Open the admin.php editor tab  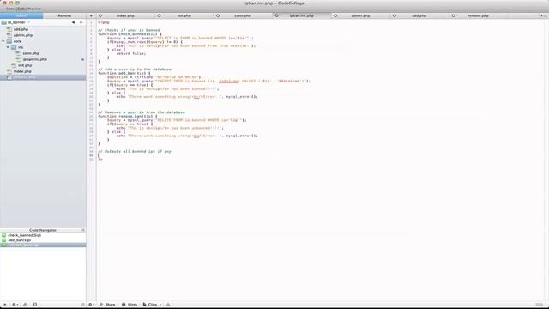click(360, 15)
